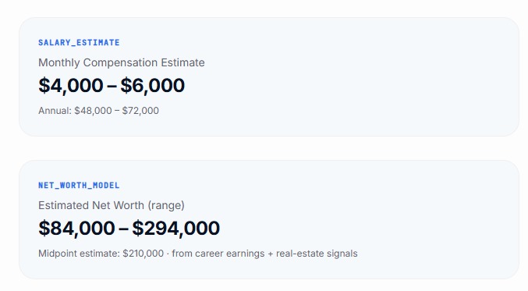
Task: Click the $48,000 annual lower value
Action: [93, 111]
